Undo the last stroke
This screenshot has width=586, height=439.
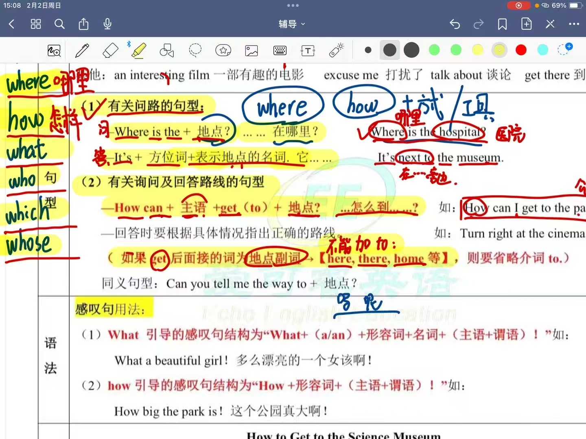pyautogui.click(x=455, y=24)
